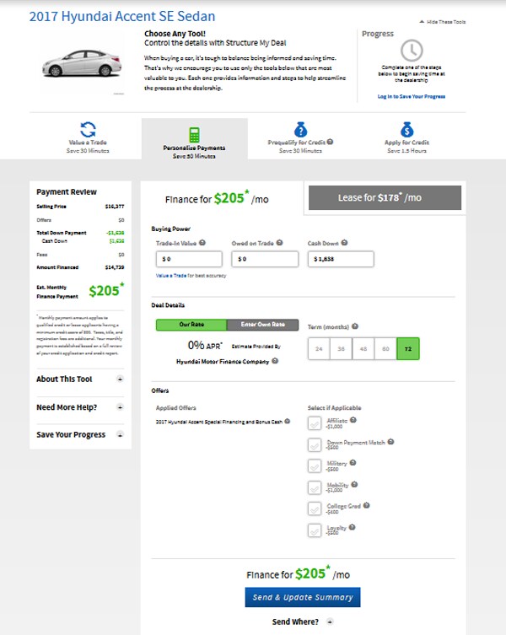
Task: Check the Down Payment Match checkbox
Action: point(315,444)
